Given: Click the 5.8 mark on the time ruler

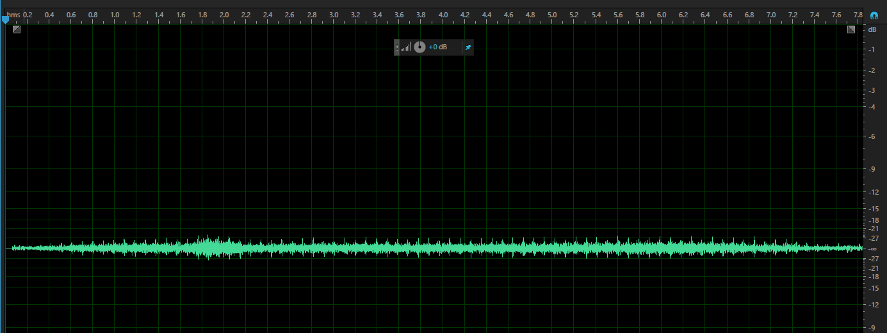Looking at the screenshot, I should click(640, 14).
